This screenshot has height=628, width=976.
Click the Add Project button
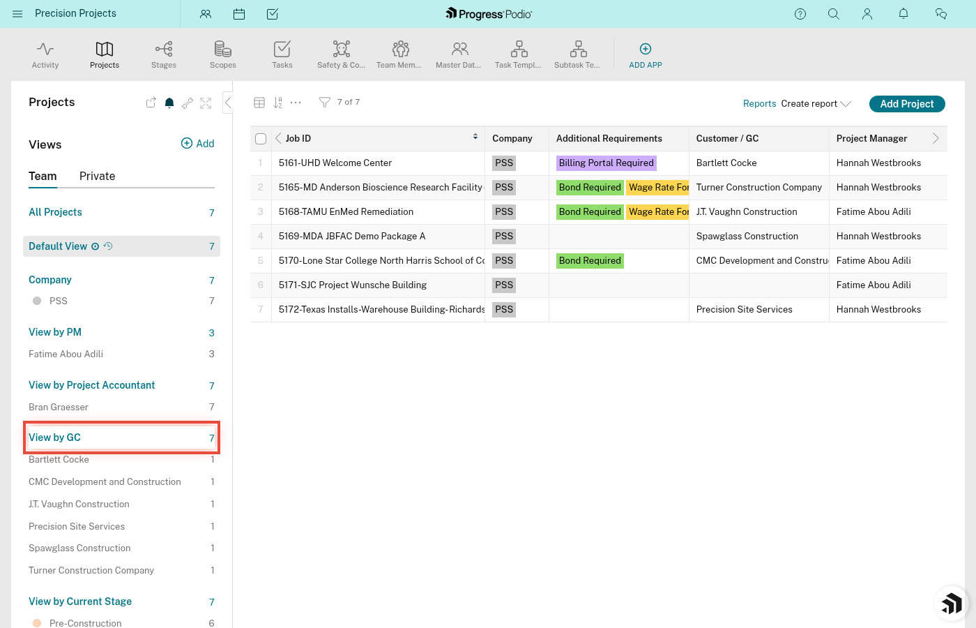point(907,103)
